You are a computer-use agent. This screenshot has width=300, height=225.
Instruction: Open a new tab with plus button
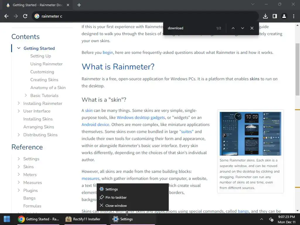(x=79, y=5)
